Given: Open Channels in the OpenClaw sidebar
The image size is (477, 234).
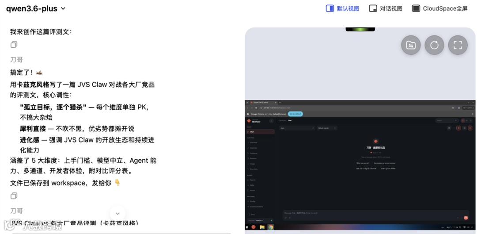Looking at the screenshot, I should pyautogui.click(x=261, y=148).
